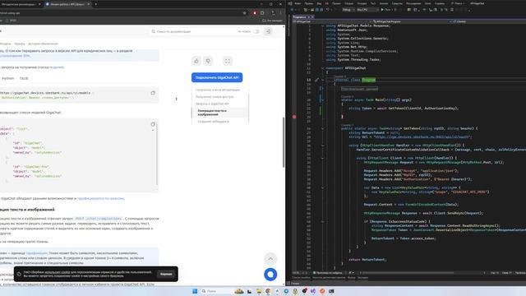
Task: Click the blue GigaChat API connect button
Action: (x=217, y=77)
